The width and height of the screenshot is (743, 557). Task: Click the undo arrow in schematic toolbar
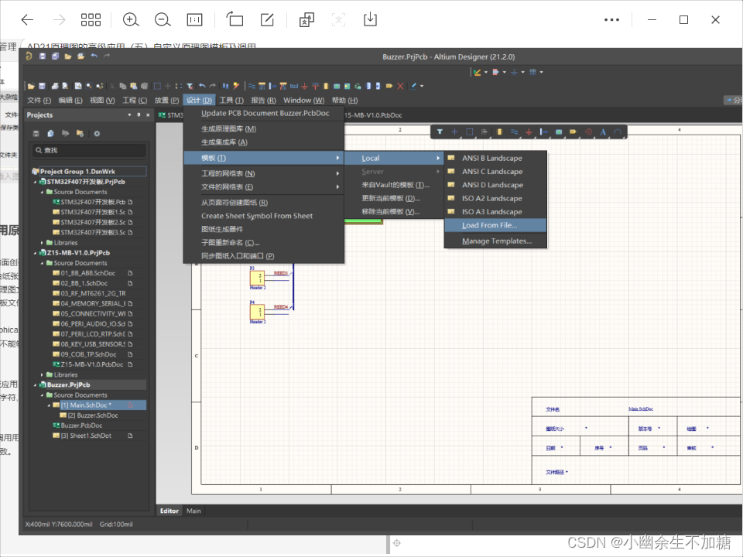click(x=202, y=86)
